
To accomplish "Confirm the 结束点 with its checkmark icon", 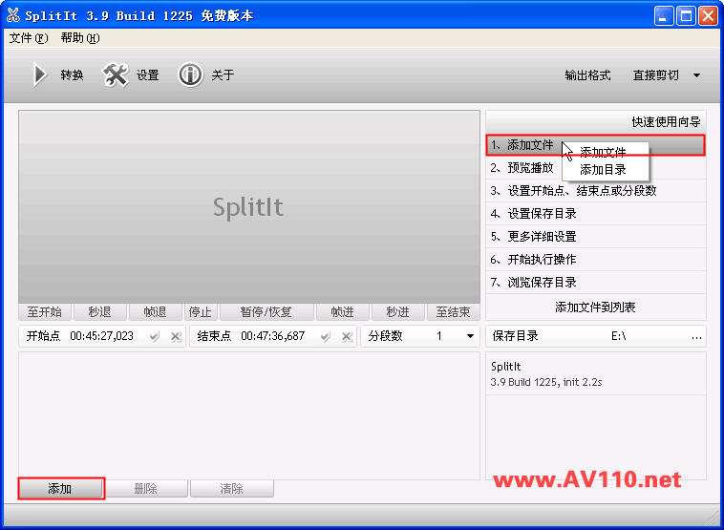I will (x=326, y=336).
